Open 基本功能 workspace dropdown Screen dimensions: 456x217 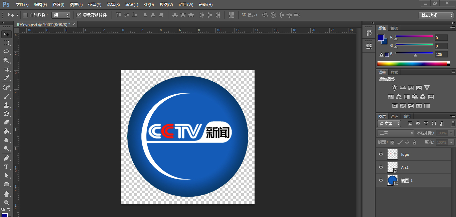coord(436,15)
